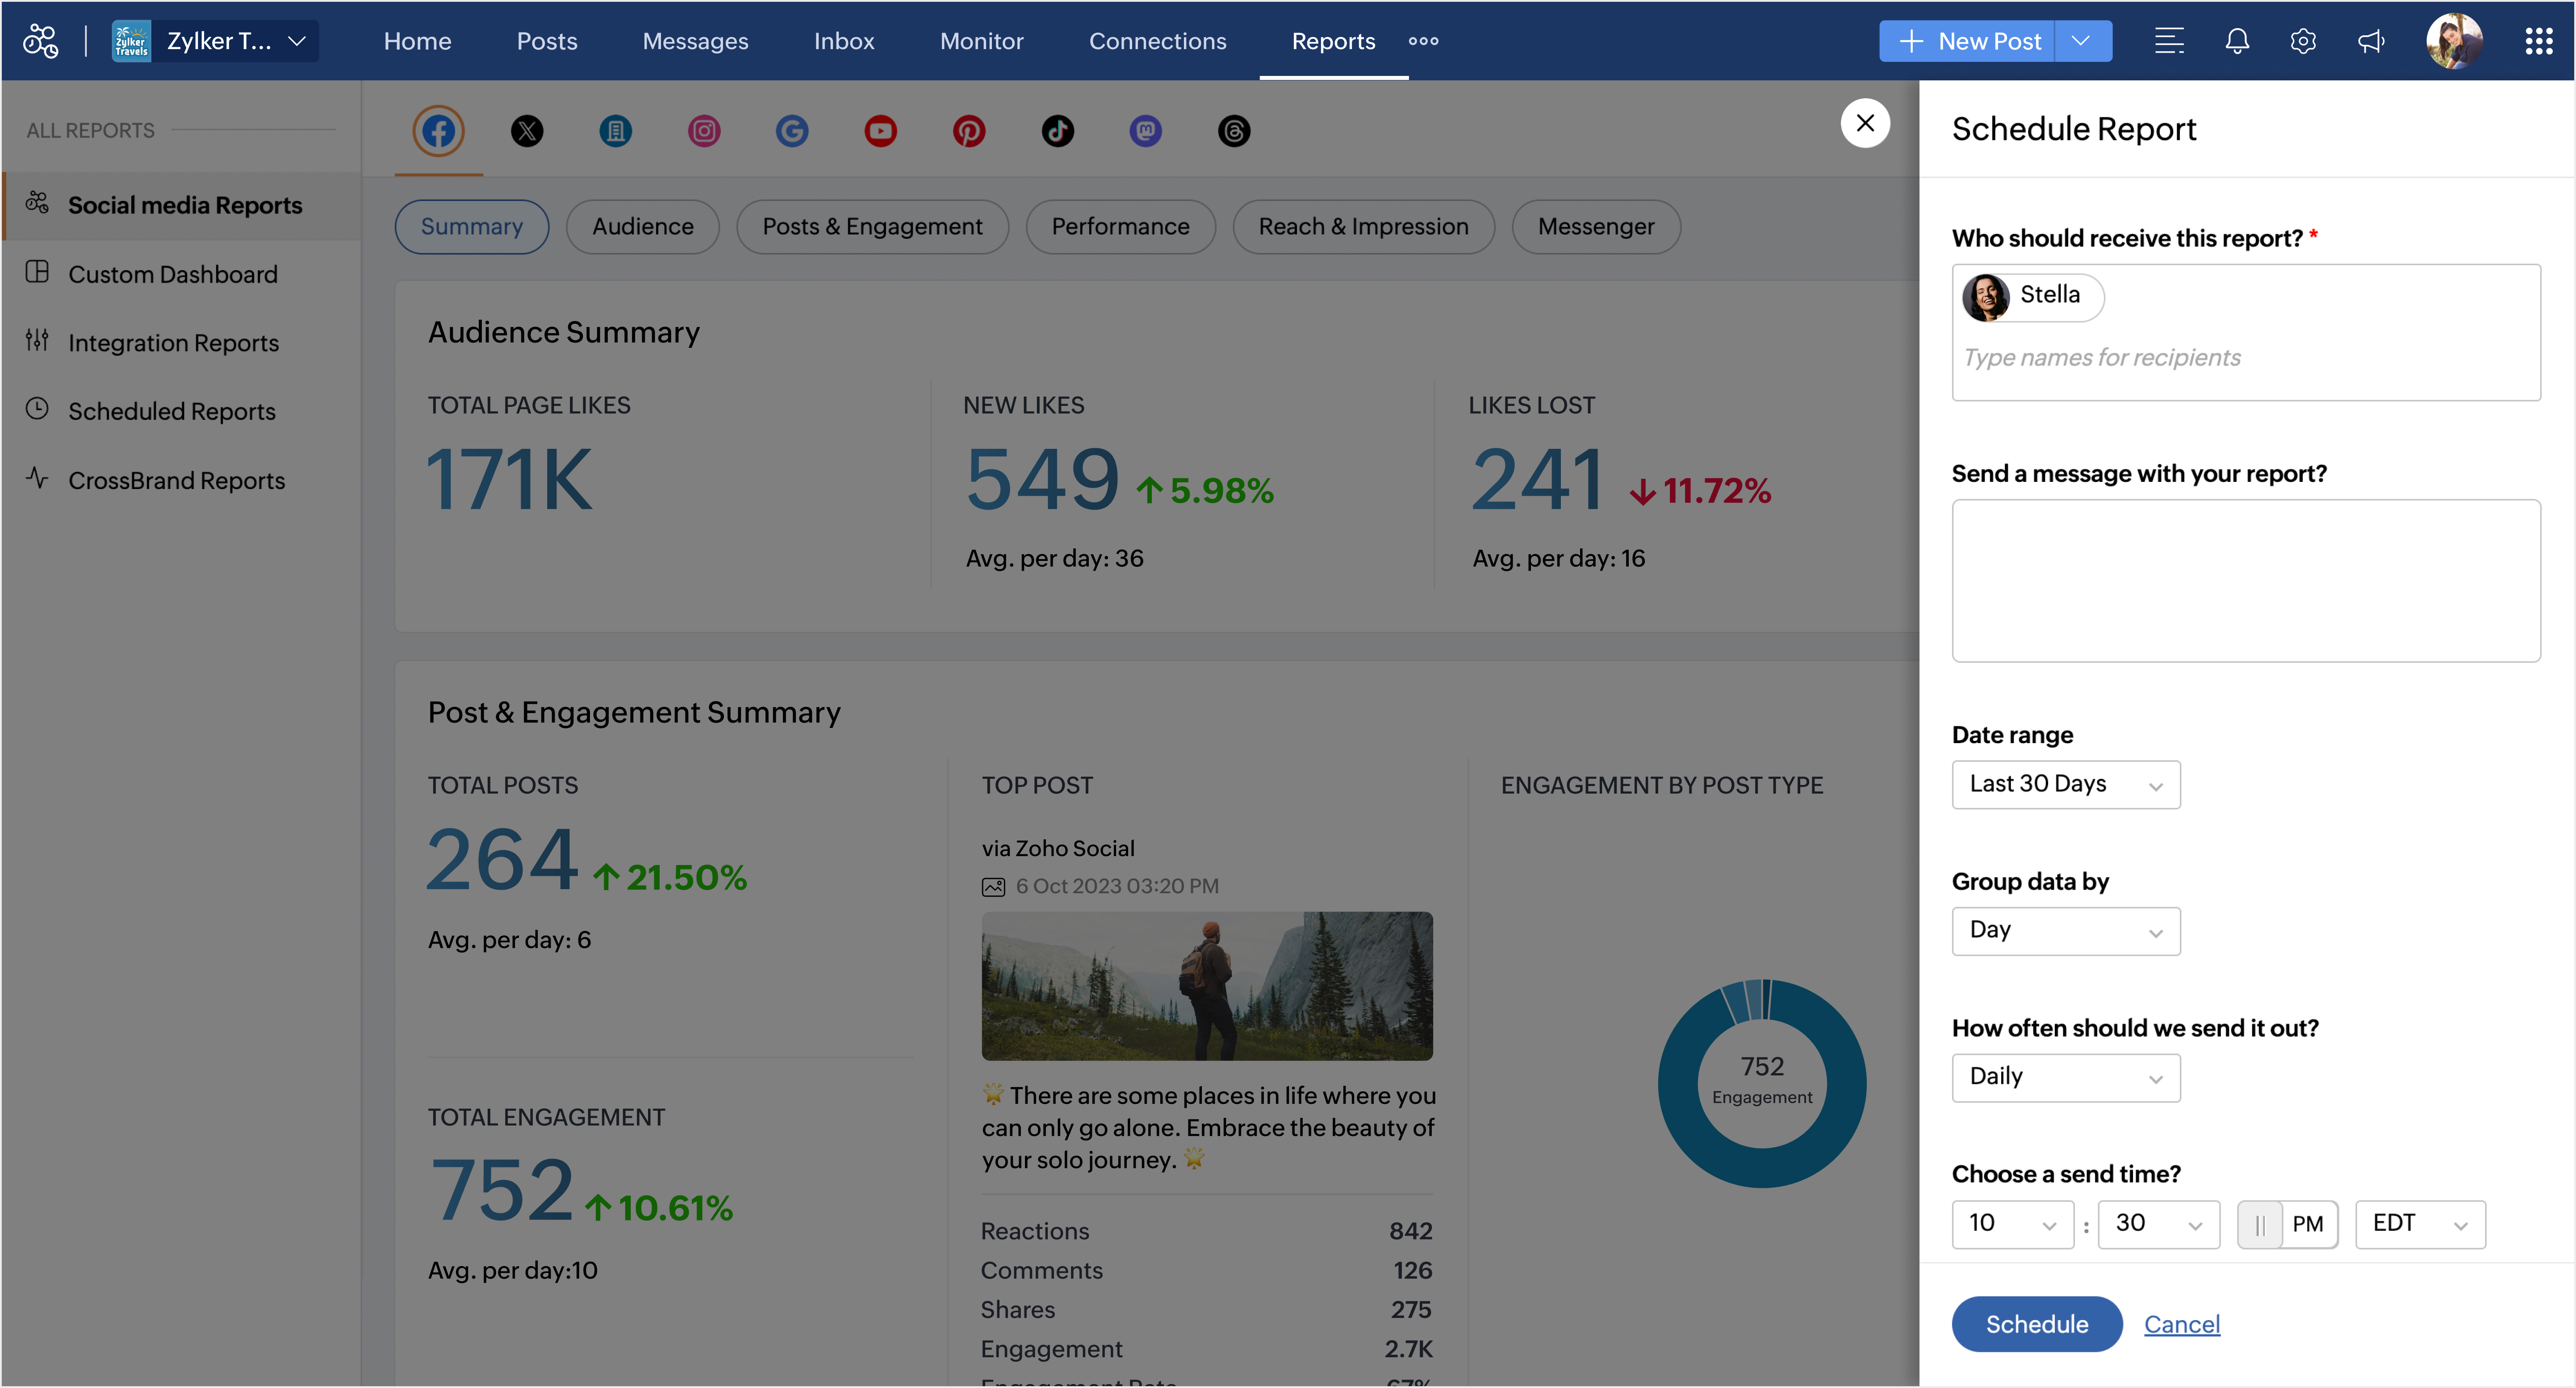Expand New Post dropdown arrow

click(x=2082, y=41)
